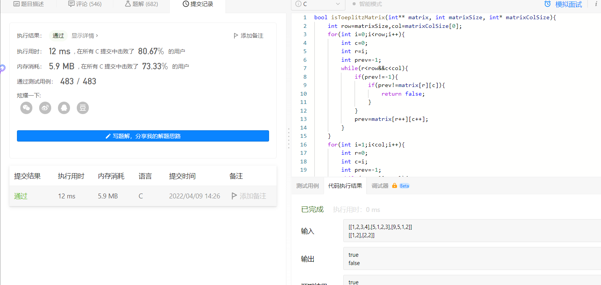
Task: Click 执行用时 column header in table
Action: (x=71, y=176)
